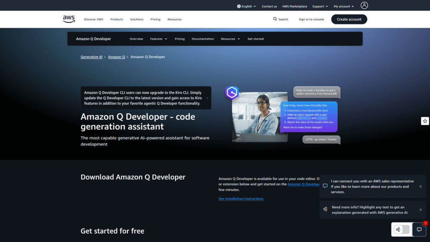
Task: Click the AWS logo
Action: (x=68, y=19)
